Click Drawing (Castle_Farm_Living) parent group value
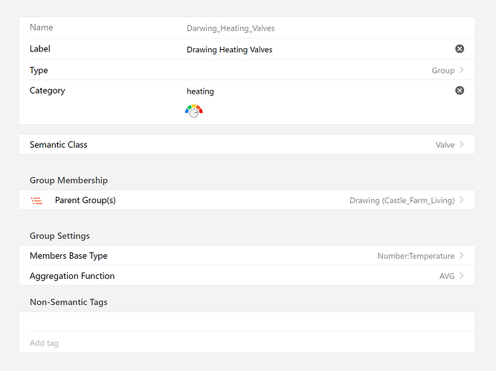The height and width of the screenshot is (371, 496). 402,201
